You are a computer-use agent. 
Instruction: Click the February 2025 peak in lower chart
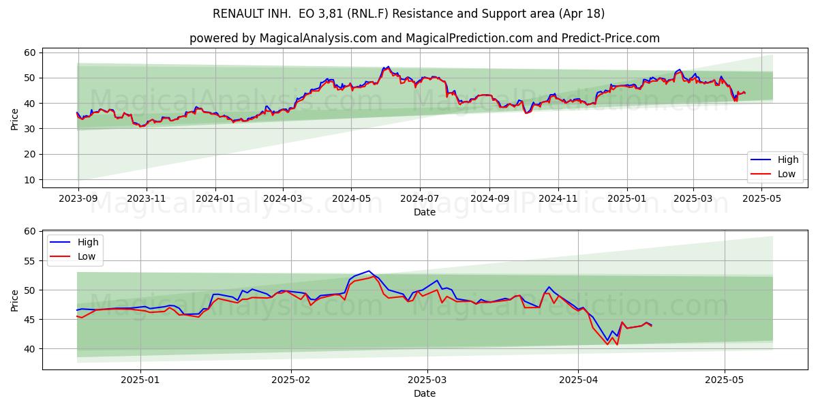pyautogui.click(x=369, y=271)
